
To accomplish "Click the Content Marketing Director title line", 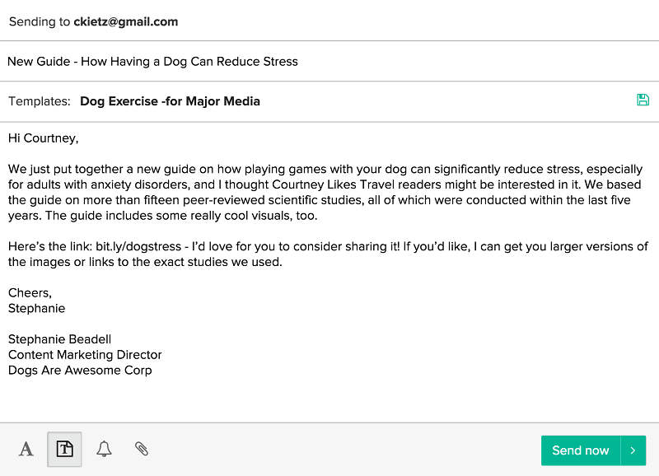I will tap(85, 355).
